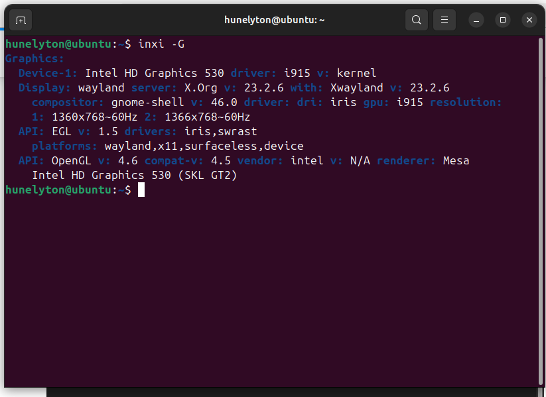546x397 pixels.
Task: Click the 'OpenGL' API value
Action: coord(72,161)
